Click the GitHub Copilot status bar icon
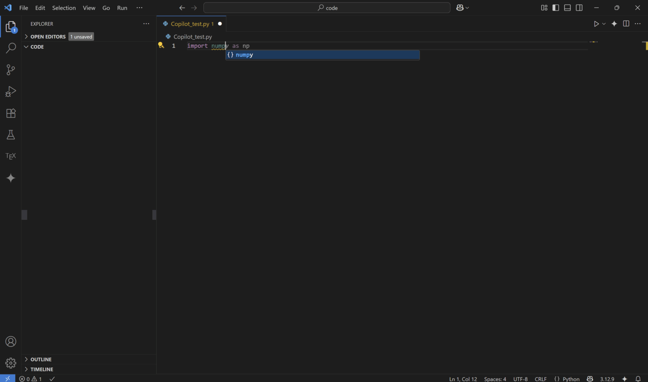Screen dimensions: 648x382 coord(589,379)
